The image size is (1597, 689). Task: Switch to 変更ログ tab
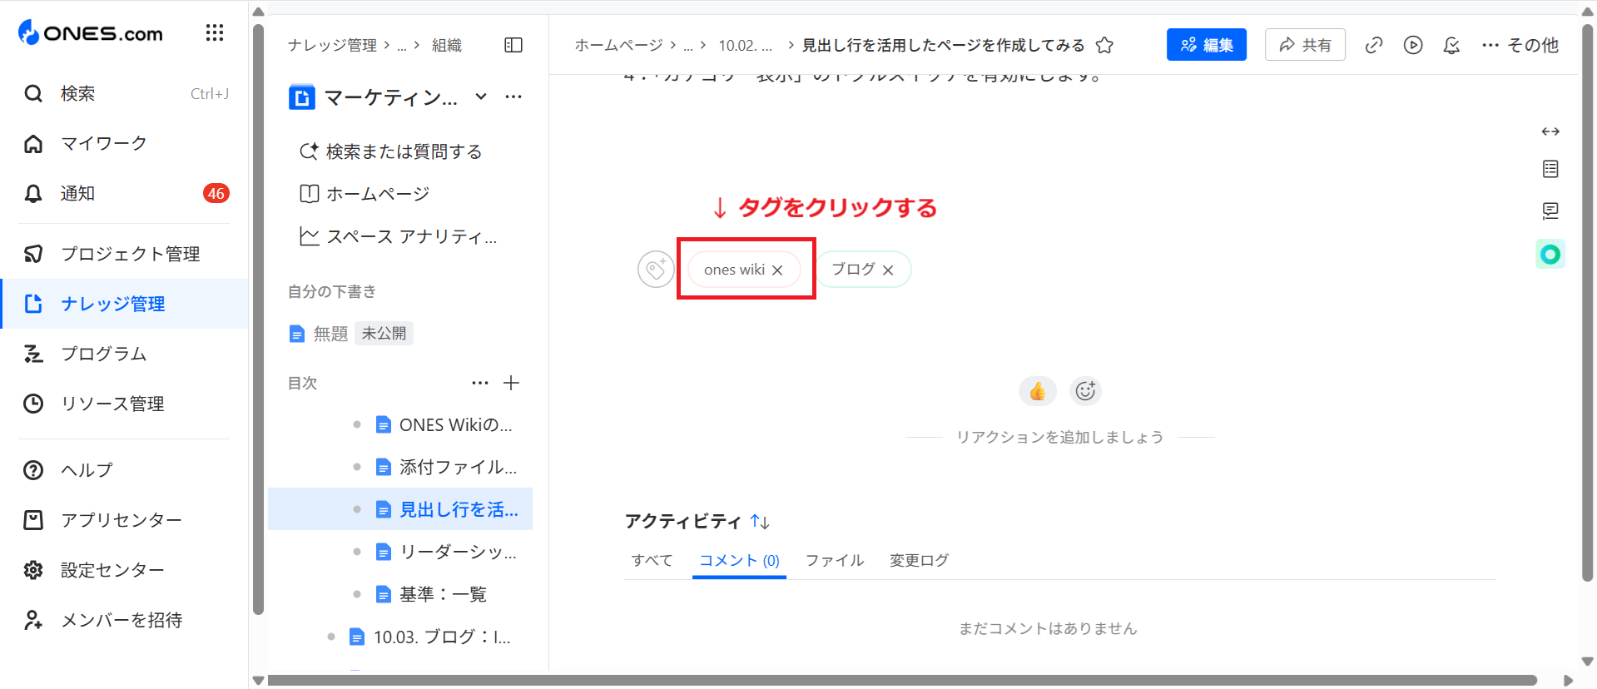(x=920, y=561)
